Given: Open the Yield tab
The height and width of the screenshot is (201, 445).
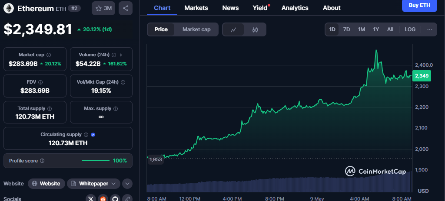Looking at the screenshot, I should pos(260,8).
